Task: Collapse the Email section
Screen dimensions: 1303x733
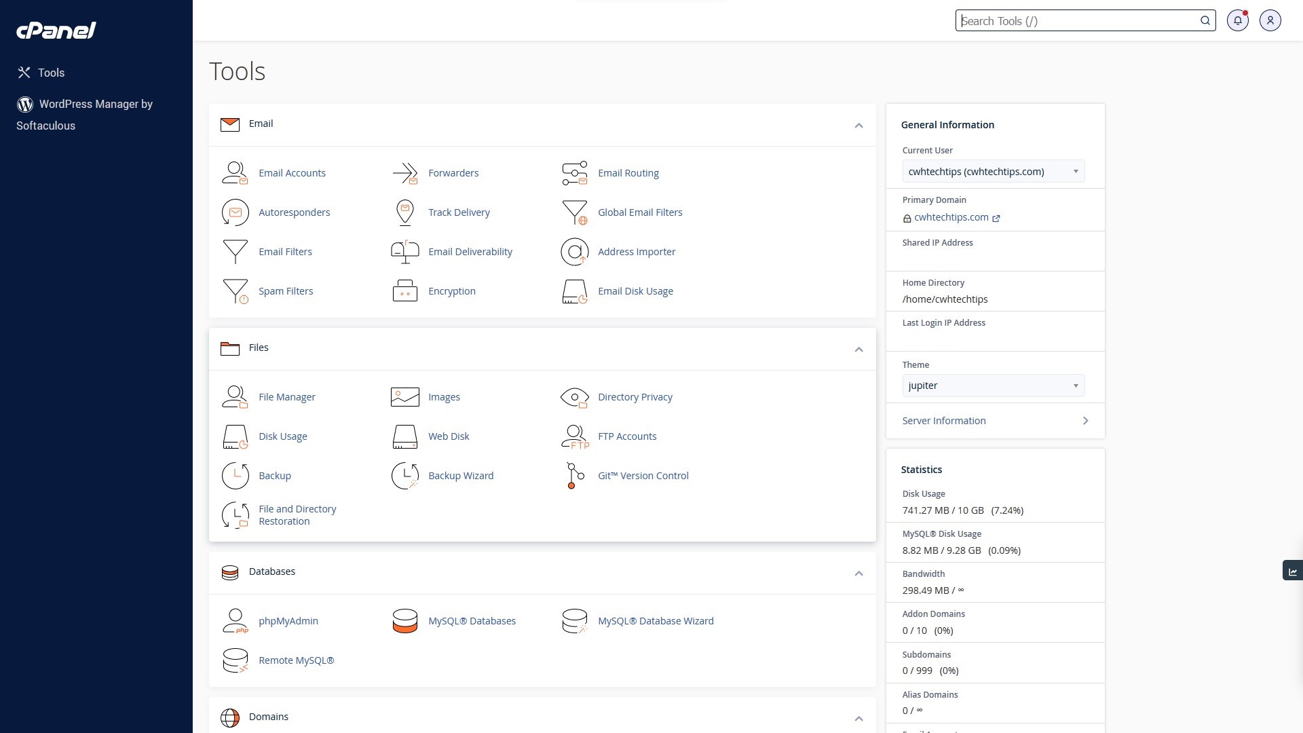Action: [x=858, y=126]
